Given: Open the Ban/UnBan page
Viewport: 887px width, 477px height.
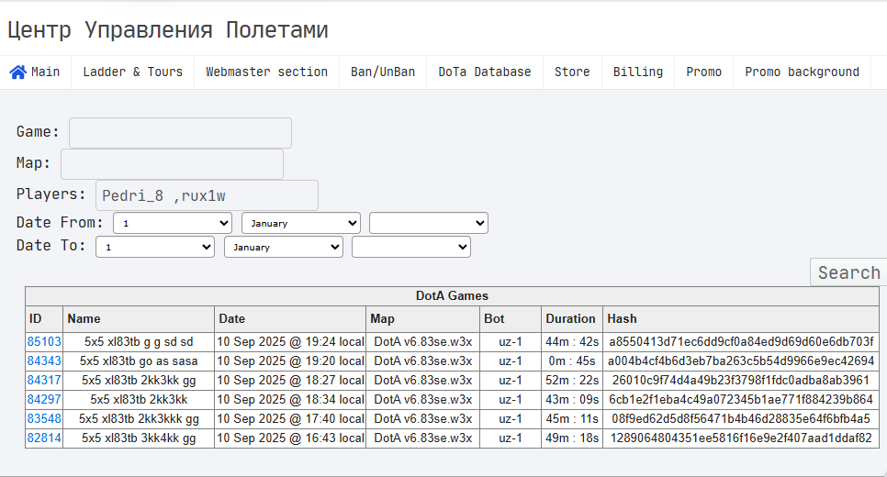Looking at the screenshot, I should [383, 72].
